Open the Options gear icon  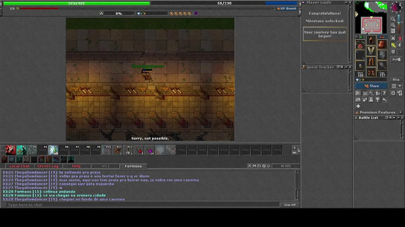click(x=393, y=93)
